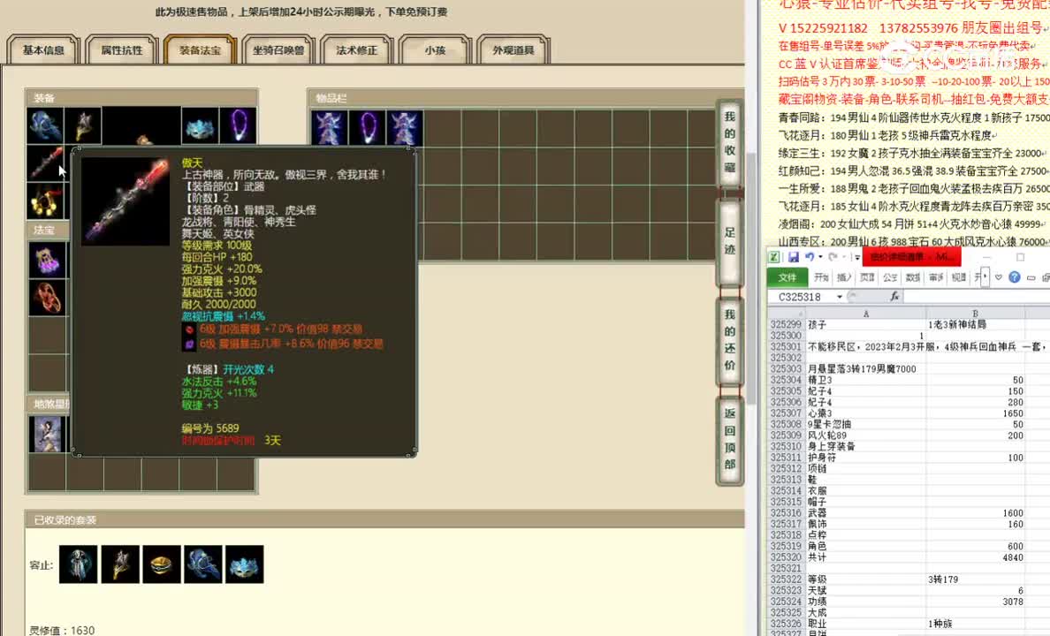This screenshot has width=1050, height=636.
Task: Open Customize Quick Access Toolbar dropdown in Excel
Action: coord(857,258)
